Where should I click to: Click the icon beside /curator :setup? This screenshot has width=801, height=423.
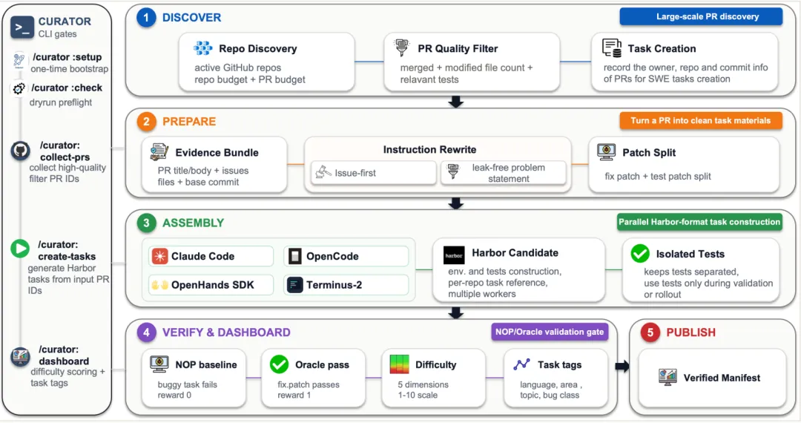(19, 60)
